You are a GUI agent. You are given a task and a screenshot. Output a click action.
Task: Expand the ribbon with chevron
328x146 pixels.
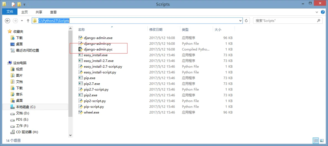click(317, 12)
